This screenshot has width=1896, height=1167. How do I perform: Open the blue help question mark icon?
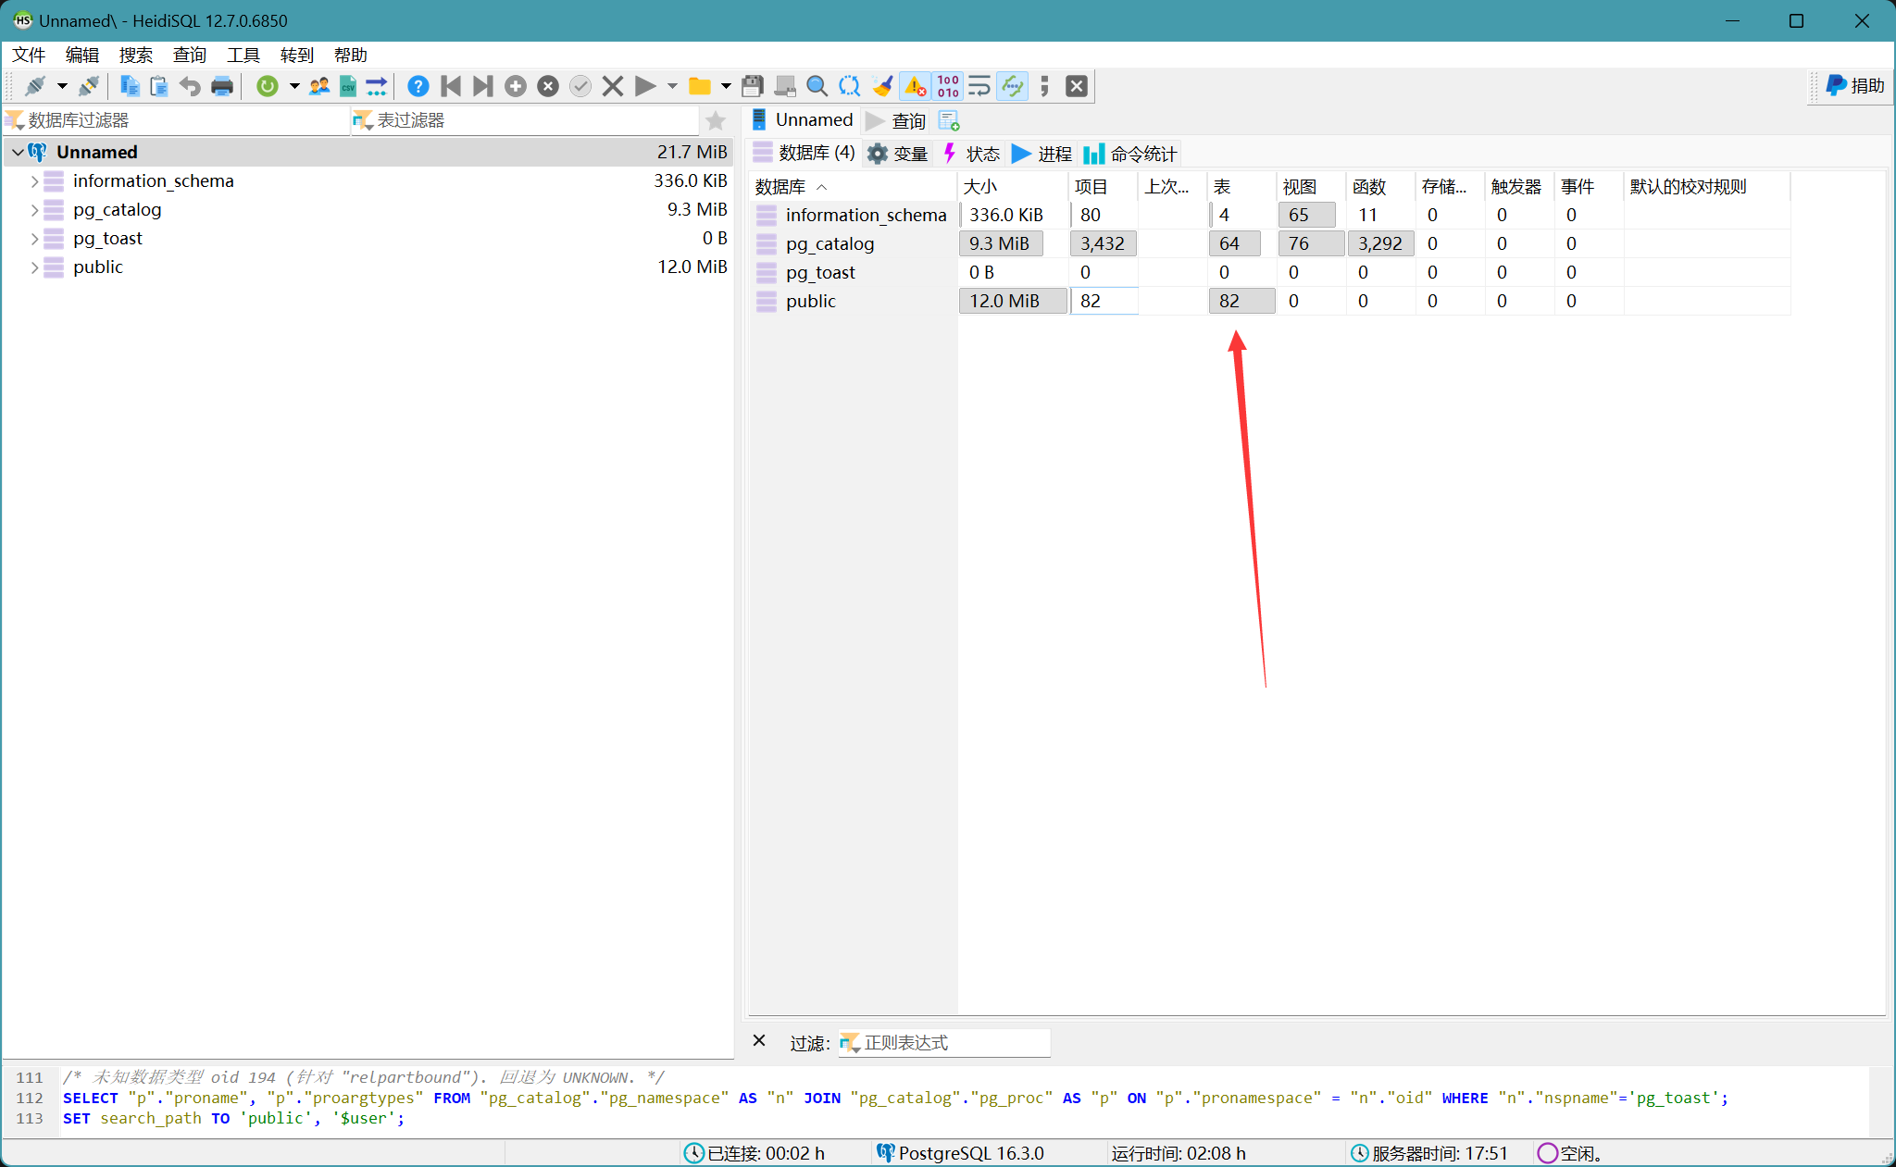coord(418,86)
